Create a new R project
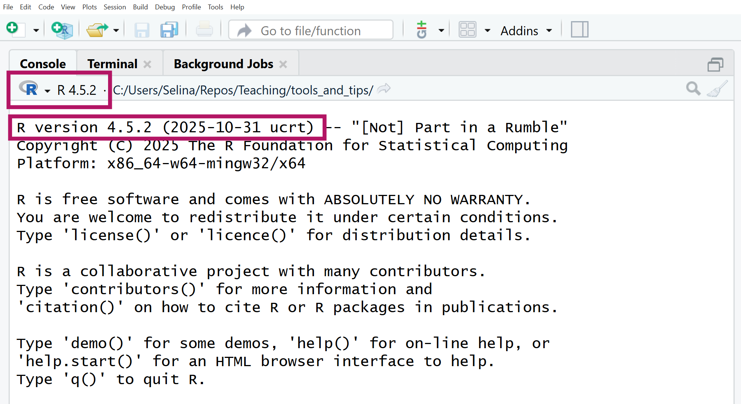 tap(62, 30)
